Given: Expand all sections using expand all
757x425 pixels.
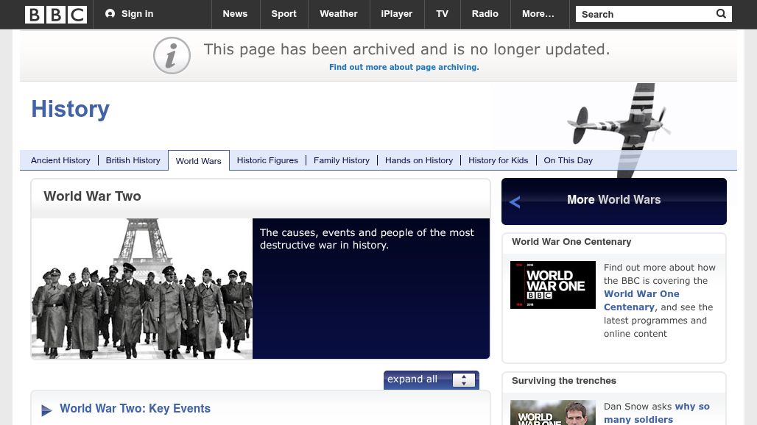Looking at the screenshot, I should pos(412,379).
